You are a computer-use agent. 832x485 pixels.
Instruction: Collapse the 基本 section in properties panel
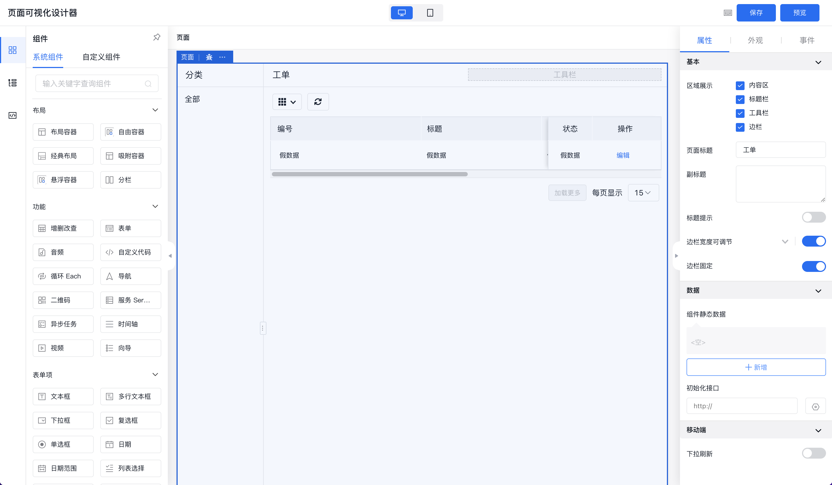pos(818,62)
